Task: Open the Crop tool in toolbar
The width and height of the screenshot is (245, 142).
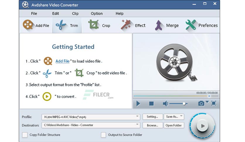Action: 93,24
